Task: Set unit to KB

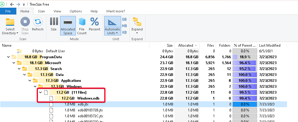Action: pos(124,32)
